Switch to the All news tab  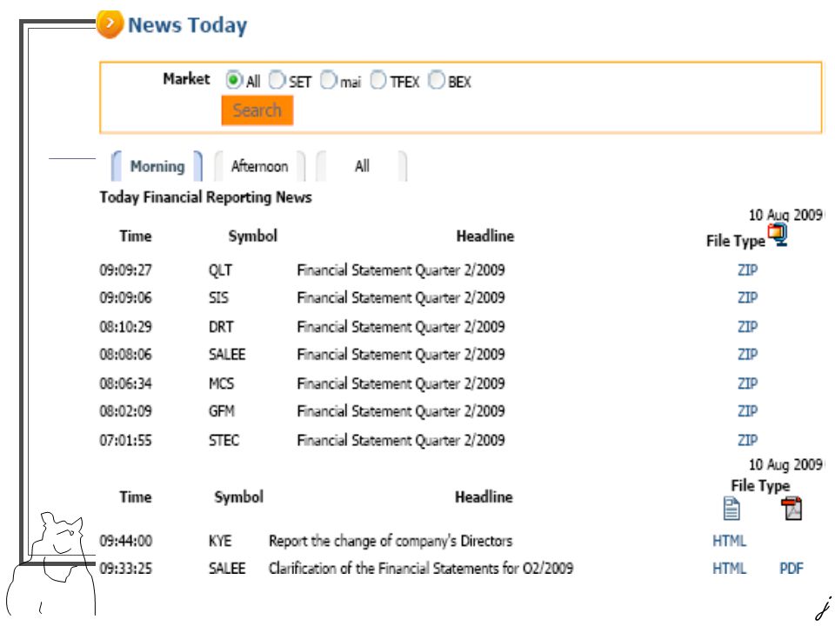[x=362, y=166]
